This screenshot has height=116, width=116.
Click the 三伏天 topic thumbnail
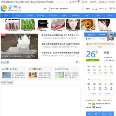(x=59, y=75)
